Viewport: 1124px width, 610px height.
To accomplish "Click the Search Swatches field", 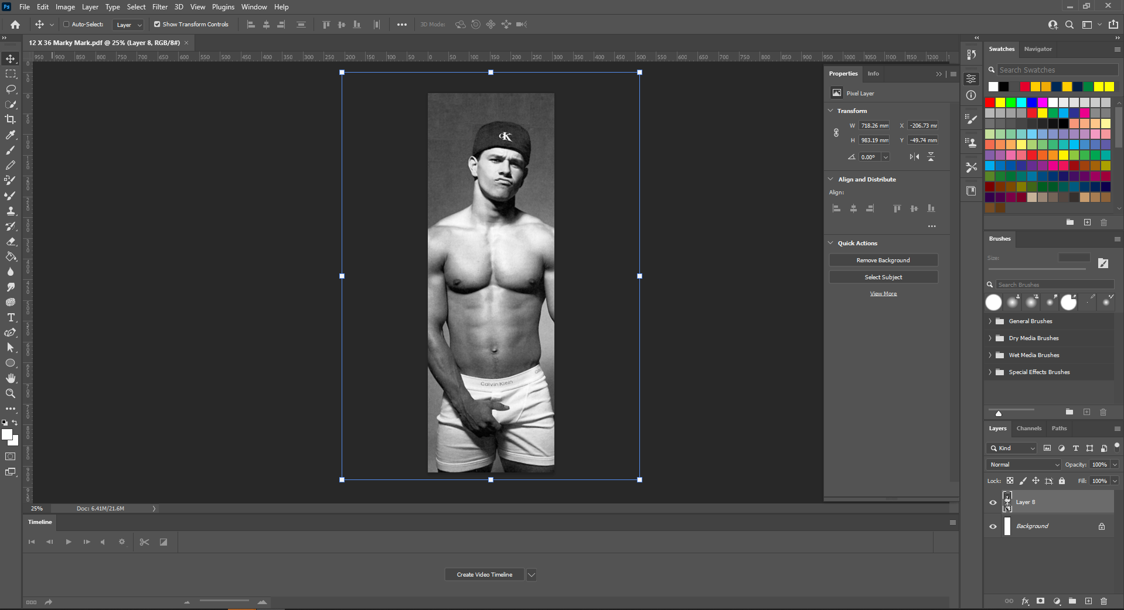I will tap(1057, 70).
